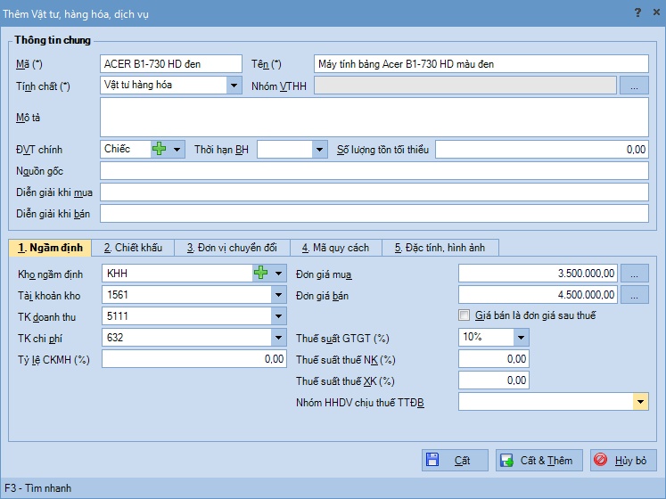Open the Thuế suất GTGT dropdown
This screenshot has width=666, height=499.
click(522, 338)
